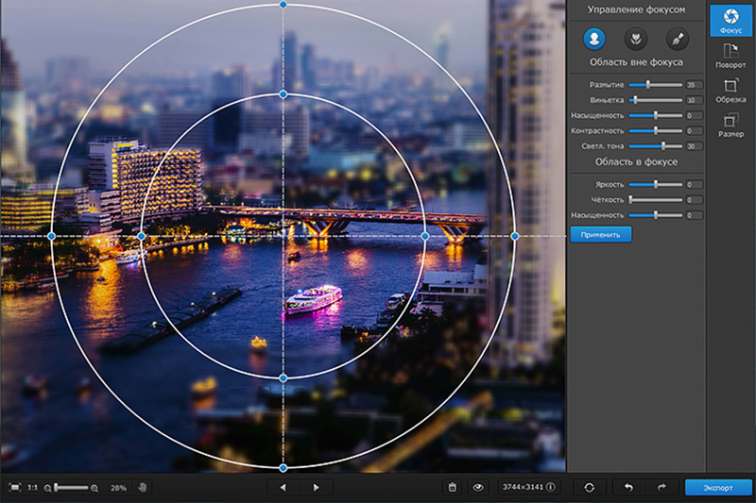Click the undo arrow icon
Image resolution: width=756 pixels, height=503 pixels.
628,487
